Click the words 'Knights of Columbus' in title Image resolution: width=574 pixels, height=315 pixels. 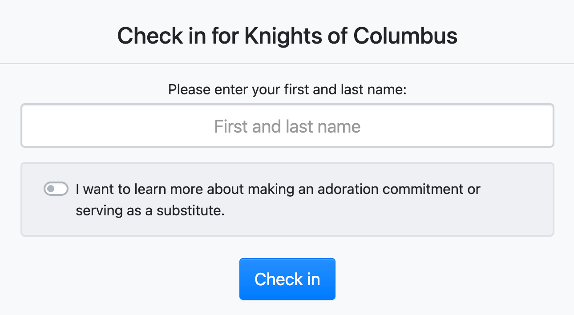(x=351, y=36)
